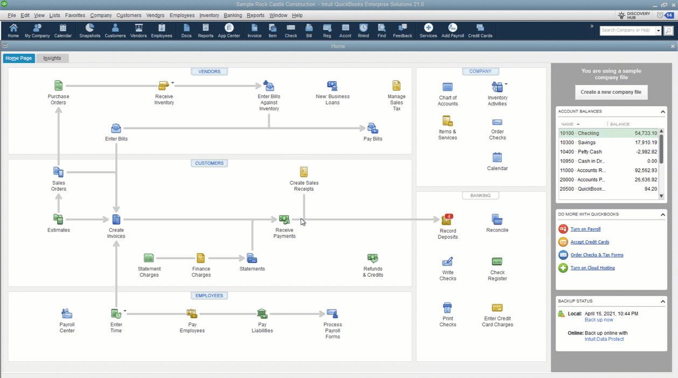Open App Center from the icon bar
The image size is (678, 378).
point(229,30)
